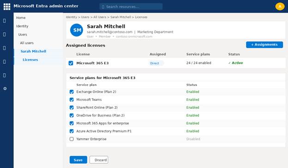Click the Microsoft Entra admin center title
Image resolution: width=288 pixels, height=168 pixels.
tap(46, 6)
